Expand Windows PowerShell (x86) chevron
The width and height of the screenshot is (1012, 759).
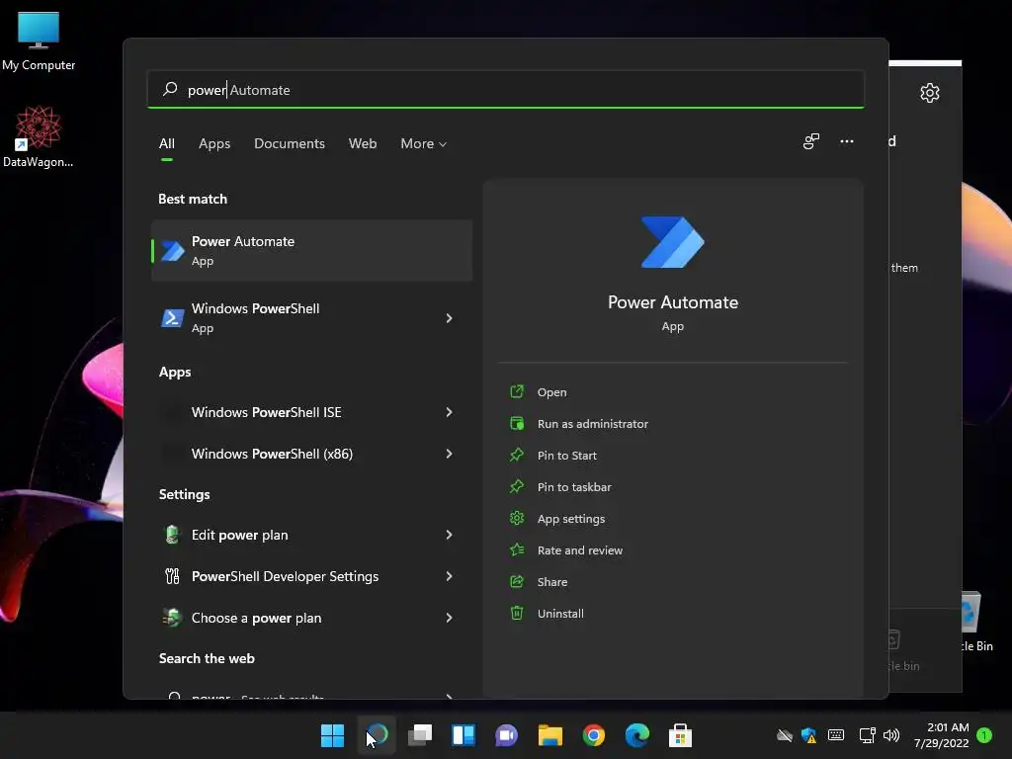pos(450,454)
